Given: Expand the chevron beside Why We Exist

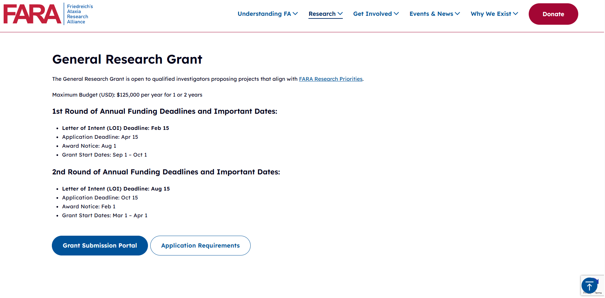Looking at the screenshot, I should pyautogui.click(x=516, y=14).
